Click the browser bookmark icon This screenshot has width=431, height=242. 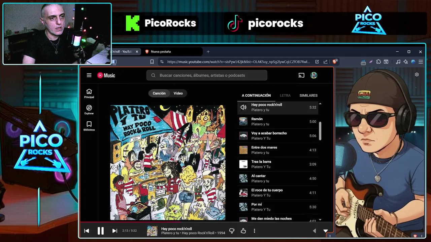pos(152,62)
